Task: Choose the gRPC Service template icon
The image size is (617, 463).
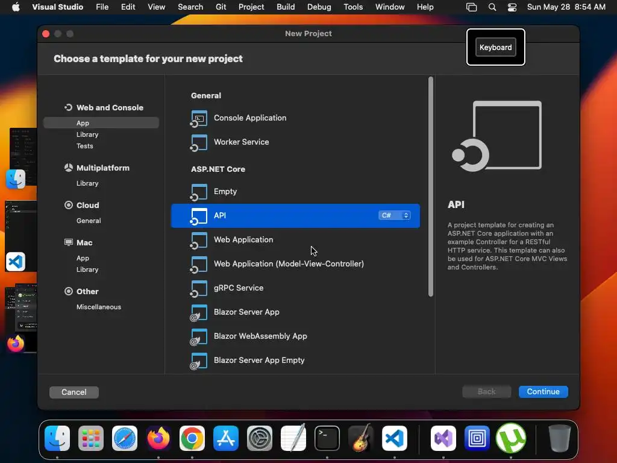Action: (199, 288)
